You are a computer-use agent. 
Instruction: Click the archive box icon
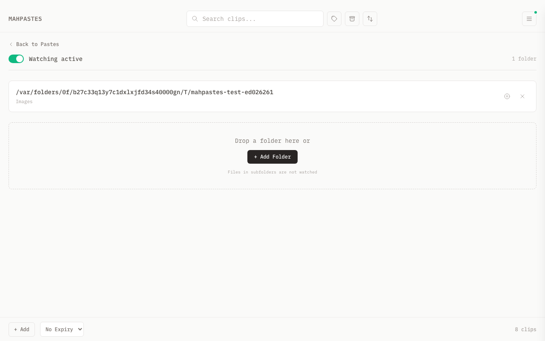point(352,19)
